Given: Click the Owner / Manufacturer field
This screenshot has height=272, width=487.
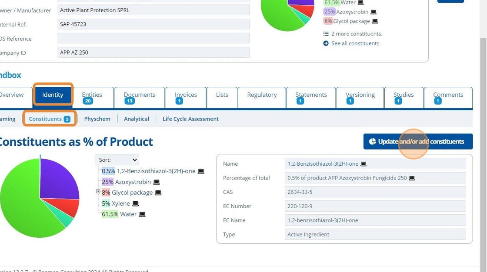Looking at the screenshot, I should (153, 10).
